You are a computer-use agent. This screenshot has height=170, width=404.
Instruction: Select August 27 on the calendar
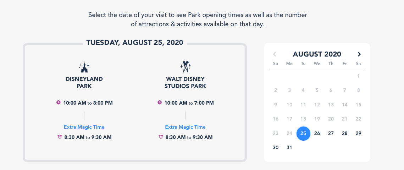click(x=331, y=133)
